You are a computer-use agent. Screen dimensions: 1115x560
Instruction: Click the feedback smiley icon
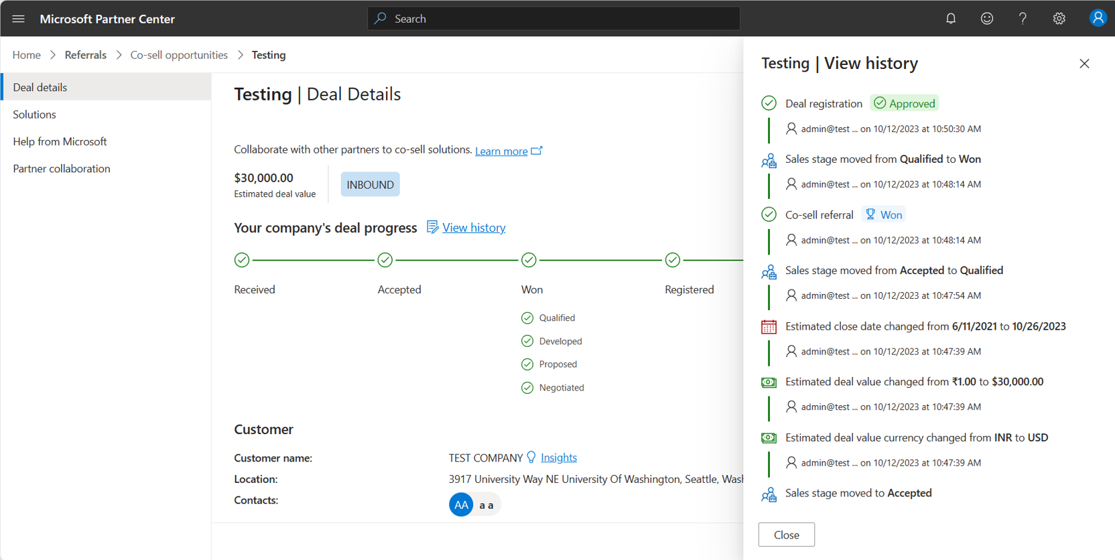coord(986,19)
